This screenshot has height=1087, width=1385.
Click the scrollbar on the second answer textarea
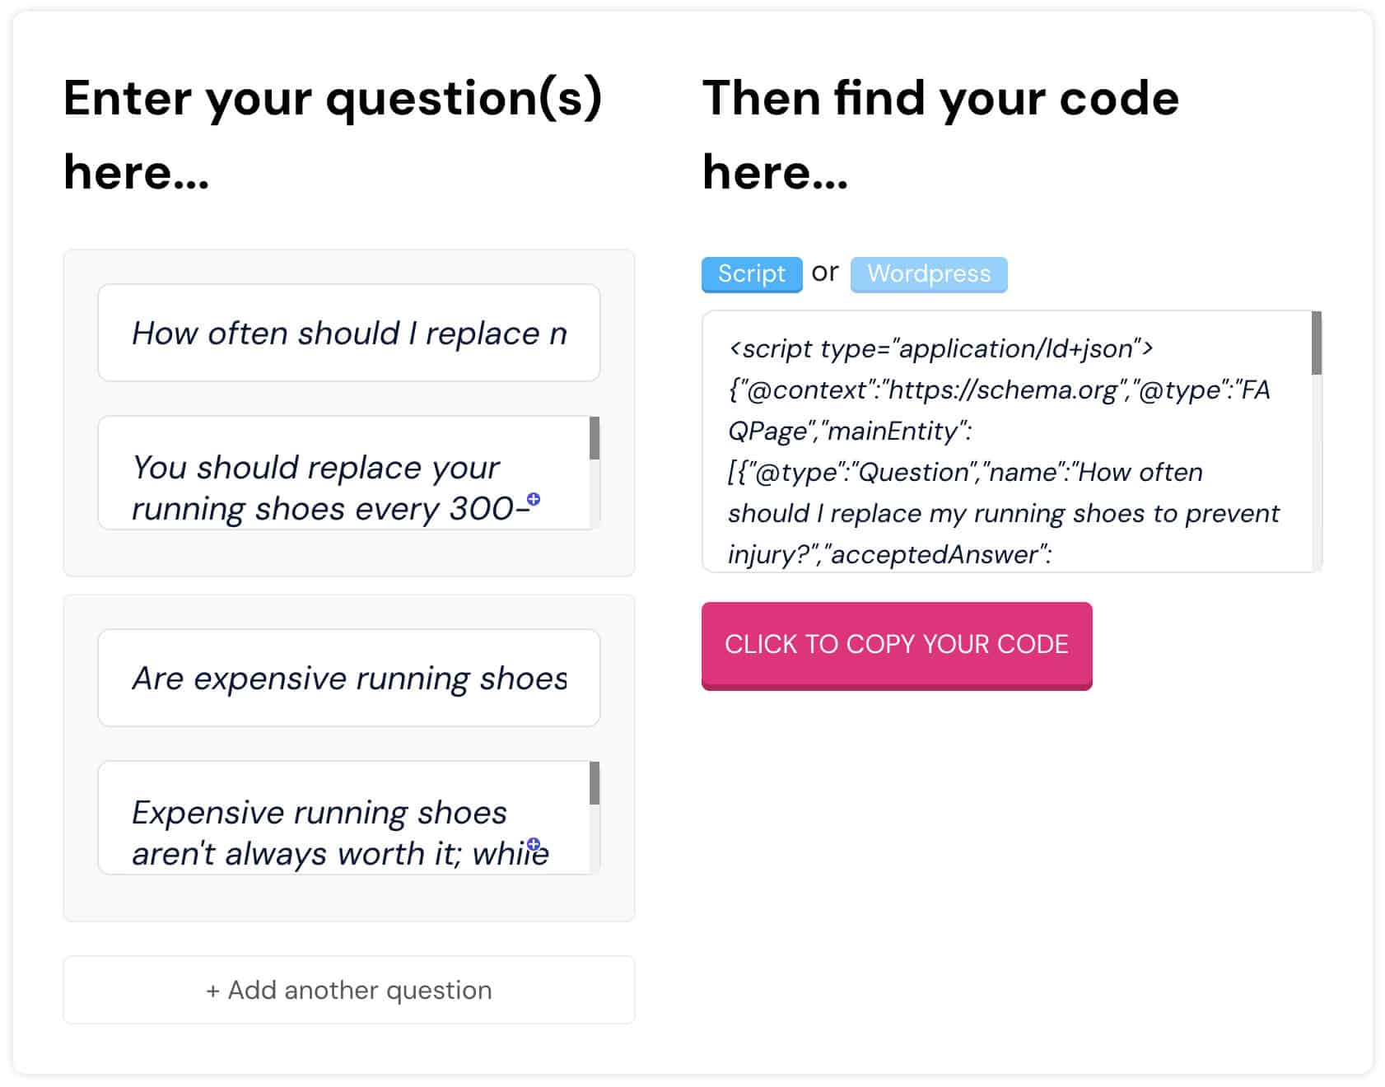point(595,782)
